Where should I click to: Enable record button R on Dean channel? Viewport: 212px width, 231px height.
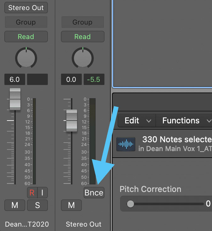(x=32, y=193)
